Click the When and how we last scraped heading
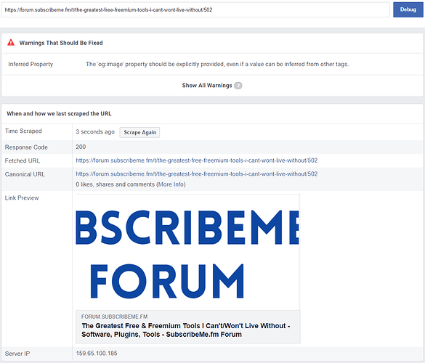 click(59, 114)
